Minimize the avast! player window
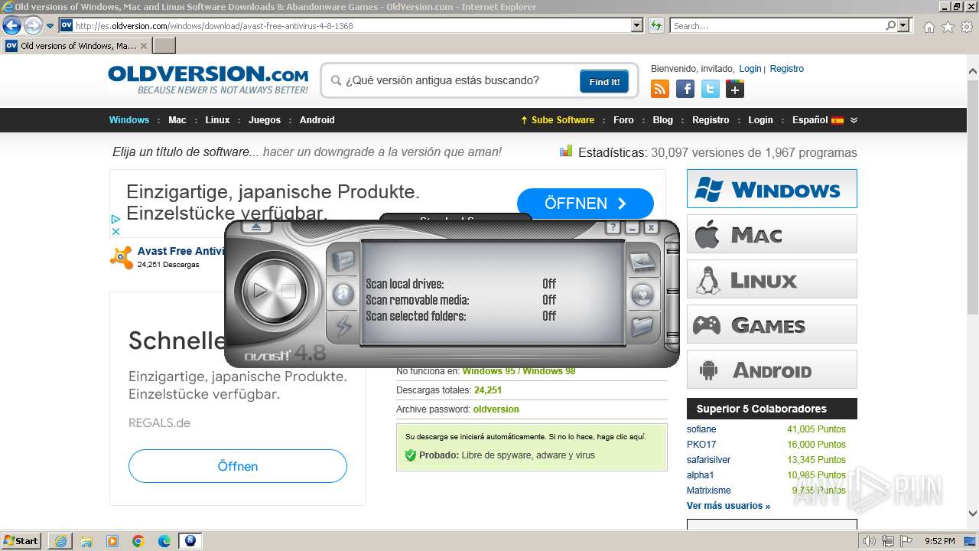Viewport: 979px width, 551px height. (632, 227)
